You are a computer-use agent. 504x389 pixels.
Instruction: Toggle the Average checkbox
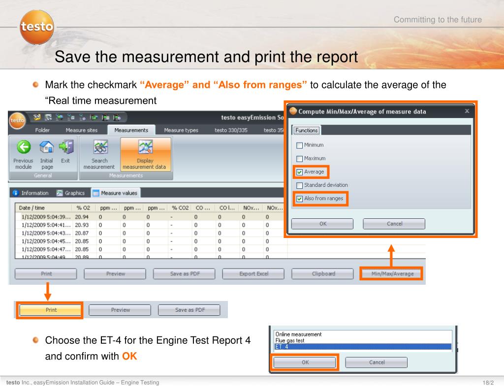[300, 172]
